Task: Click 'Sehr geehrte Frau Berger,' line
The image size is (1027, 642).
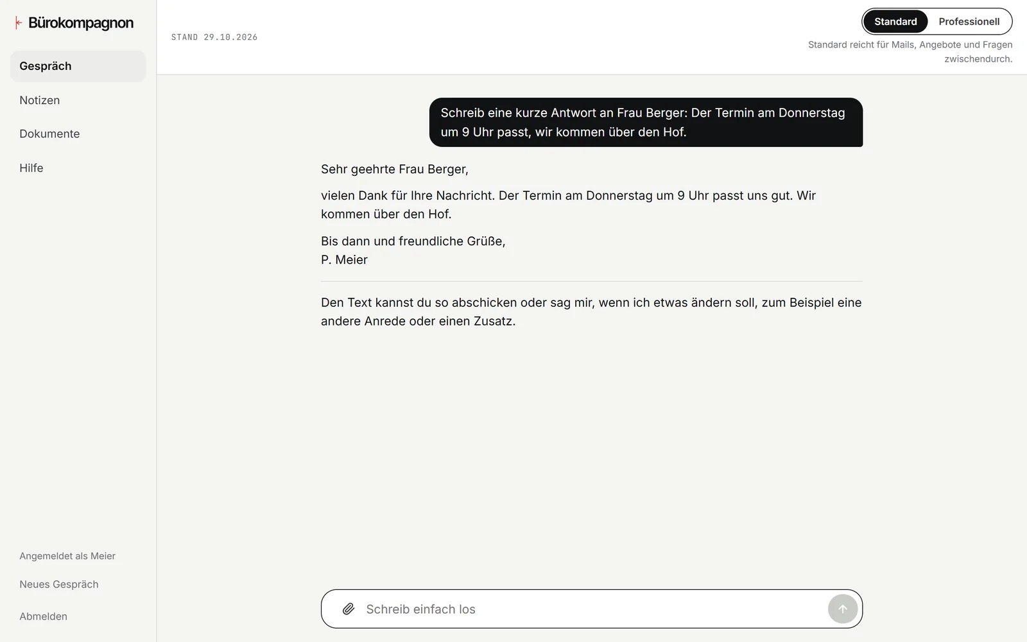Action: click(x=395, y=169)
